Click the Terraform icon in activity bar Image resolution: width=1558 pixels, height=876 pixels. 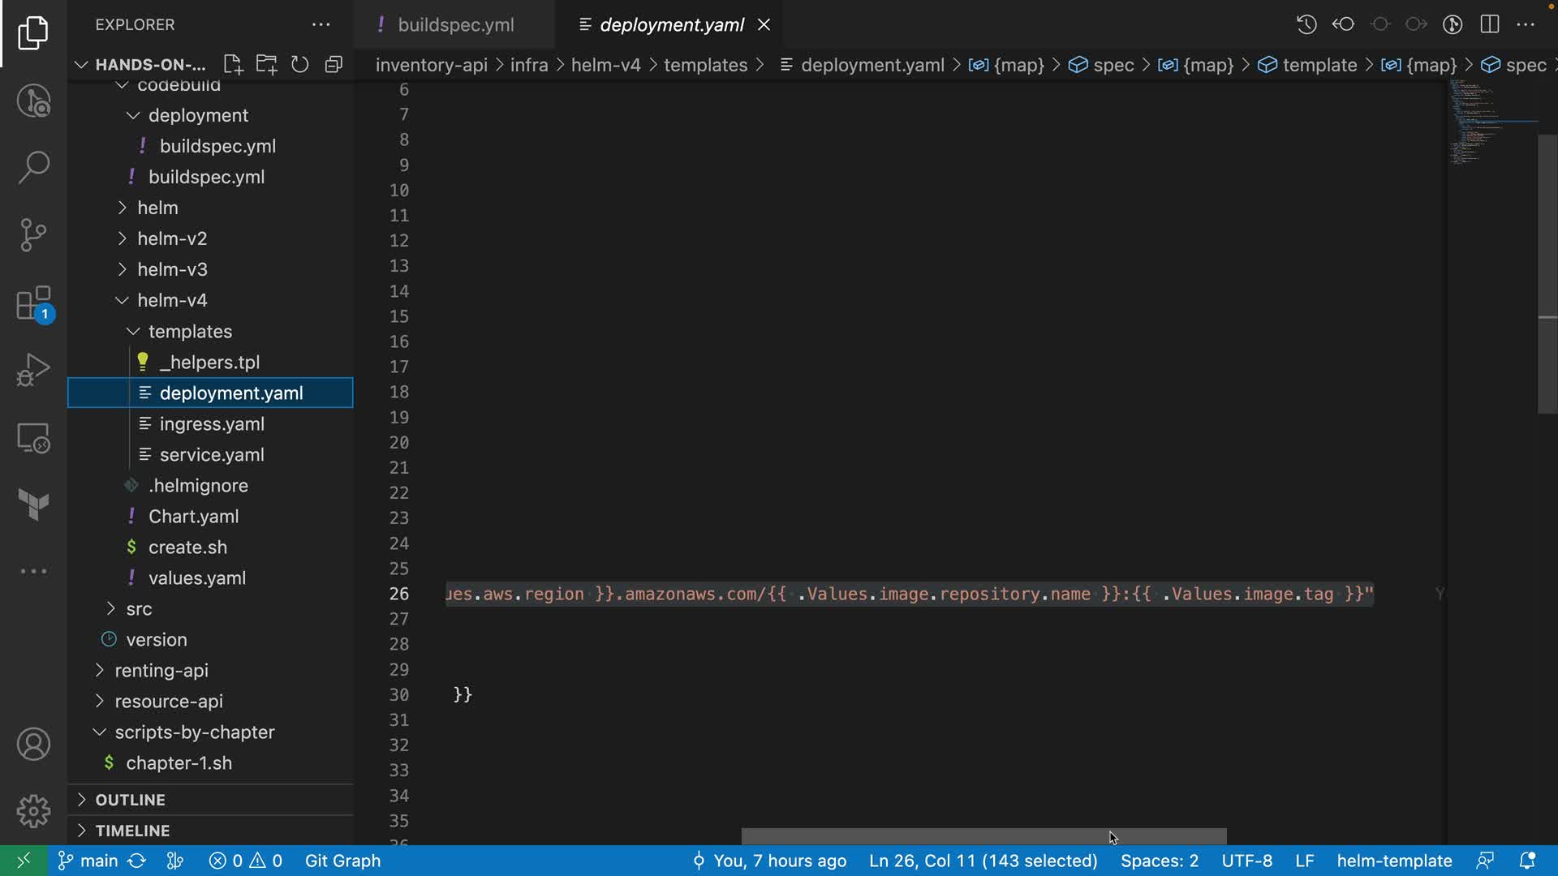click(x=33, y=505)
